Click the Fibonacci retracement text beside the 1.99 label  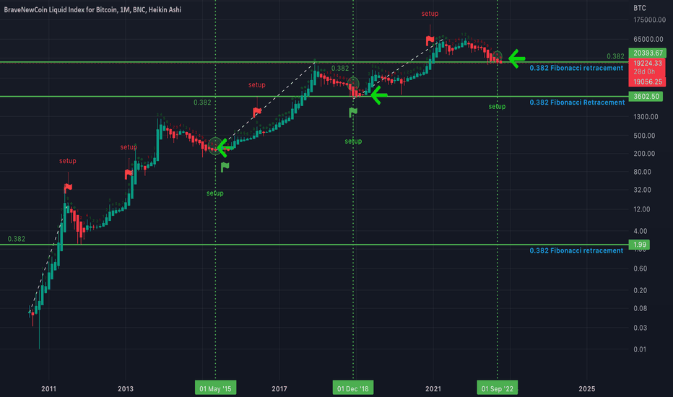pos(576,250)
